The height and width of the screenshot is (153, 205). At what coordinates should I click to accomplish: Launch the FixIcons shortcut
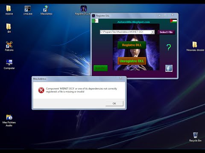coord(9,46)
